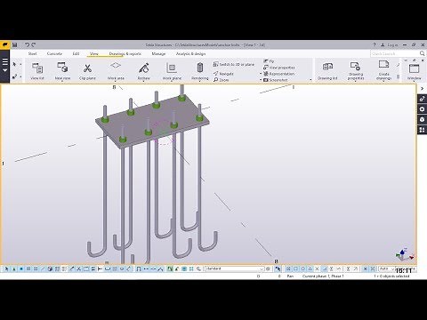Click the View properties button
Screen dimensions: 427x320
(x=279, y=68)
